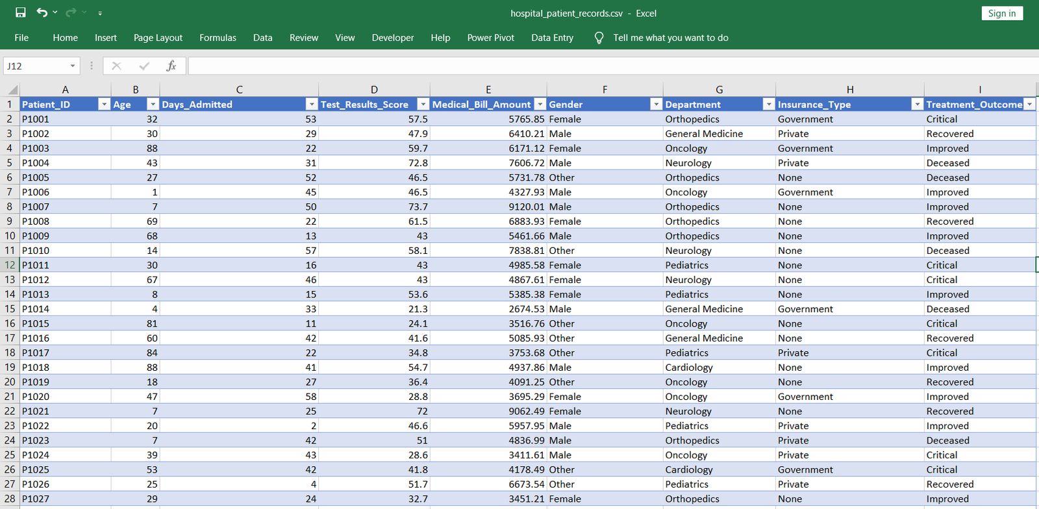Open the Gender column filter arrow
The width and height of the screenshot is (1039, 509).
(656, 105)
